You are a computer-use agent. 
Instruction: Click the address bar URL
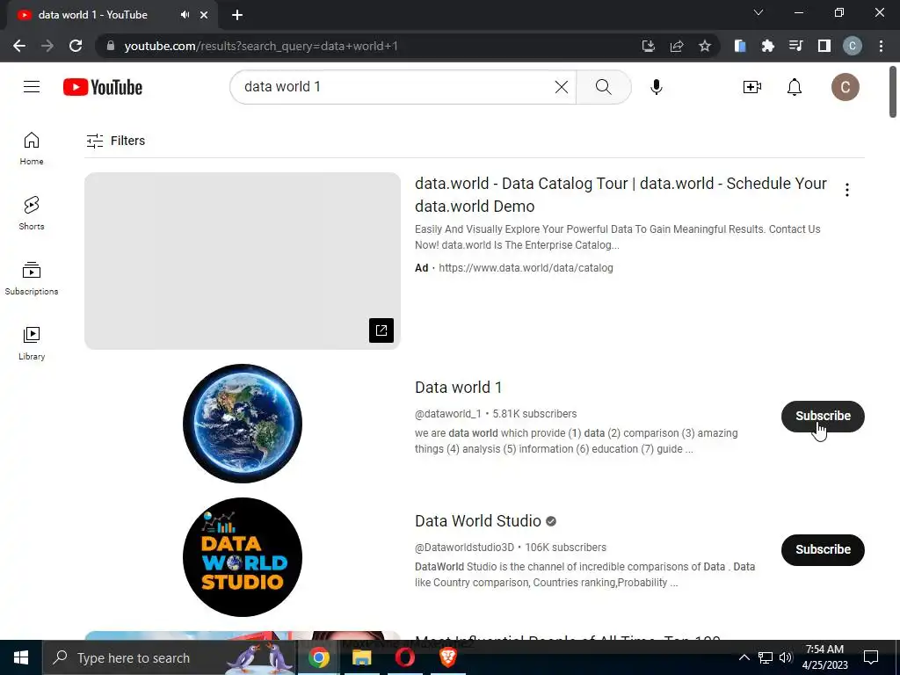point(261,46)
